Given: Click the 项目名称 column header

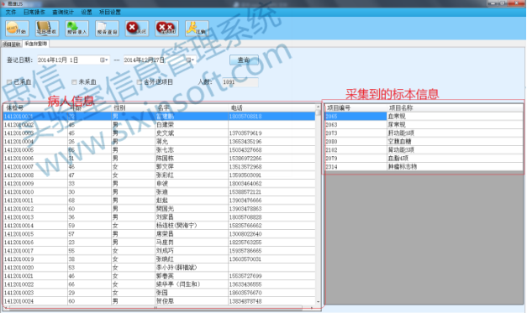Looking at the screenshot, I should [455, 107].
